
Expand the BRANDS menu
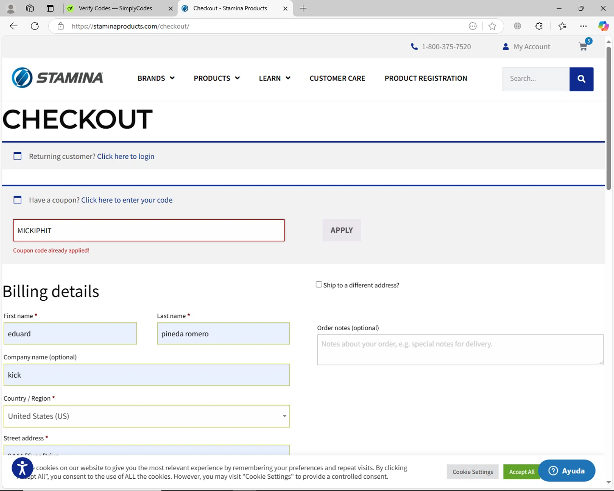[156, 78]
